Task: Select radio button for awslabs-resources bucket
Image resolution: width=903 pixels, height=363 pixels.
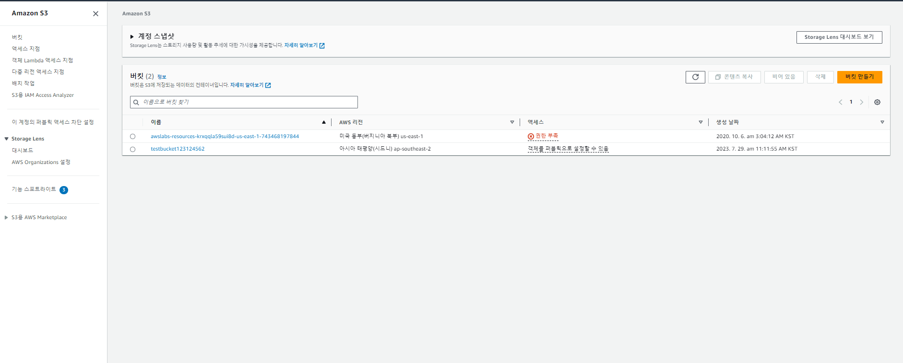Action: coord(132,137)
